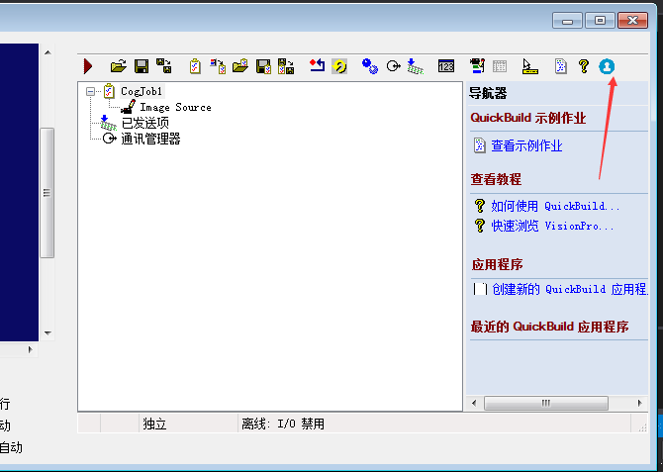Viewport: 663px width, 472px height.
Task: Click navigator scrollbar right arrow
Action: pyautogui.click(x=640, y=403)
